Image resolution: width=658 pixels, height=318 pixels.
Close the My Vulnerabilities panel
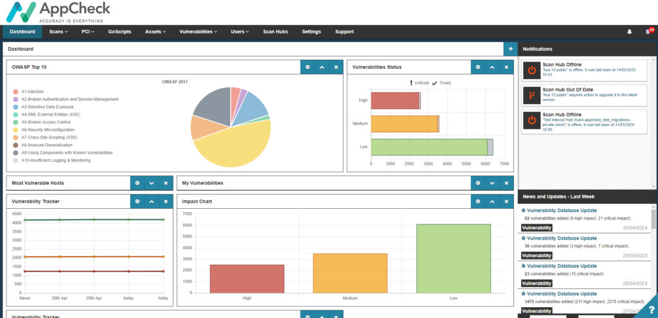(506, 183)
